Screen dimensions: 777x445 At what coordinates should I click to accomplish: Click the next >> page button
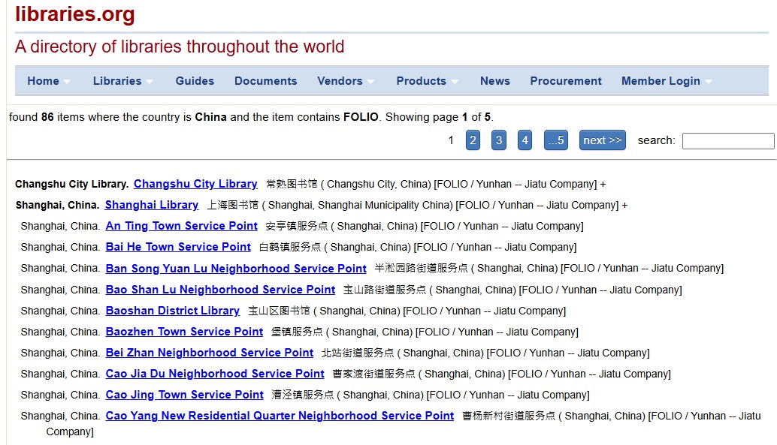tap(602, 140)
